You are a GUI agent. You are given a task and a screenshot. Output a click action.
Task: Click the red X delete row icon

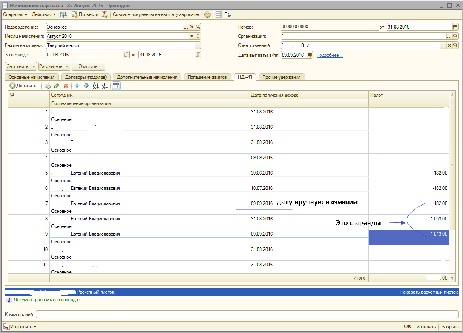point(66,86)
